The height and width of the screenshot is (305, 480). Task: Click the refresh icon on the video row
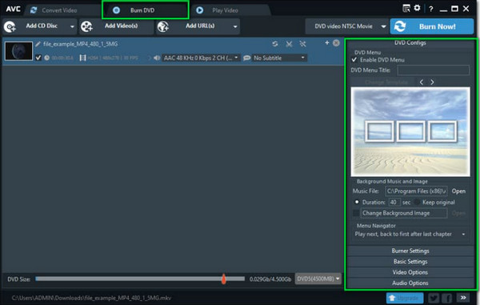(275, 44)
